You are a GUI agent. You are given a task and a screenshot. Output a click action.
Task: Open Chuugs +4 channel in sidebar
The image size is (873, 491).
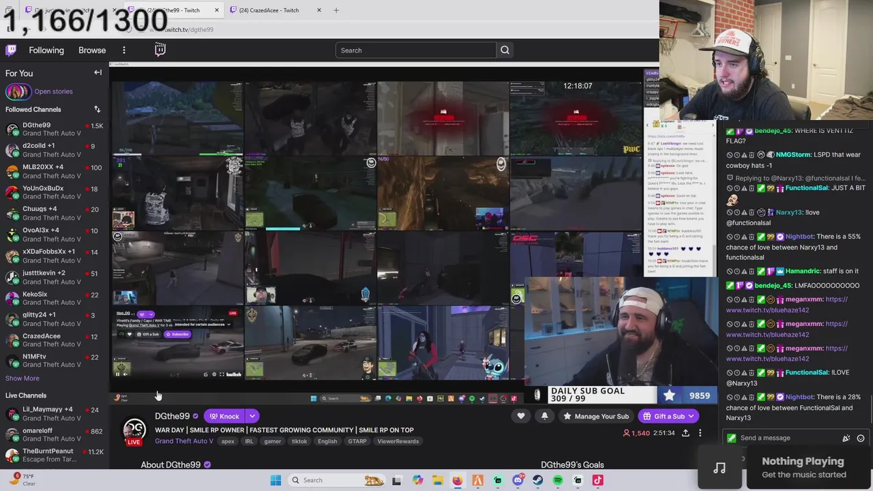[55, 213]
